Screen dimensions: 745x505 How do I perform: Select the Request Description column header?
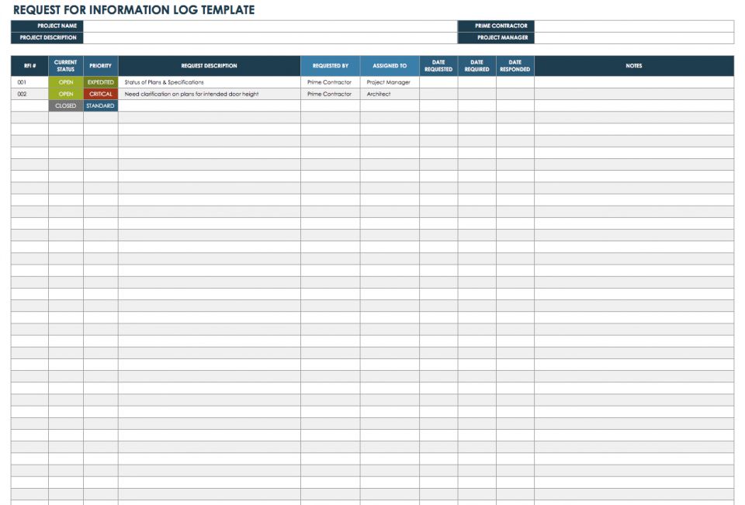[209, 66]
